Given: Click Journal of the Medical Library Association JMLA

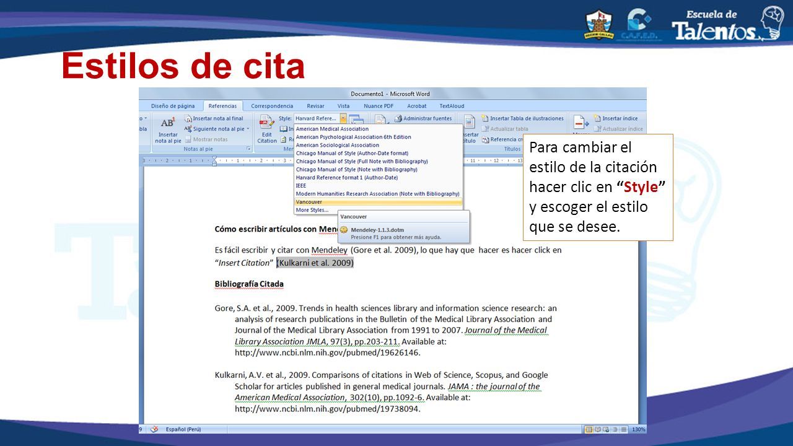Looking at the screenshot, I should (390, 335).
